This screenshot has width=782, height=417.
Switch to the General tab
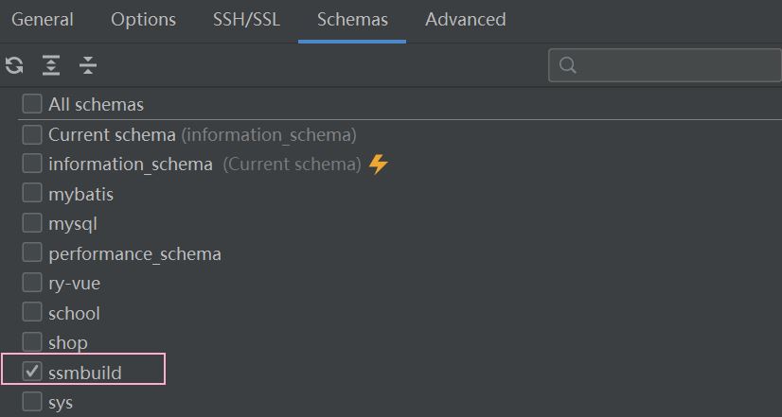point(43,20)
